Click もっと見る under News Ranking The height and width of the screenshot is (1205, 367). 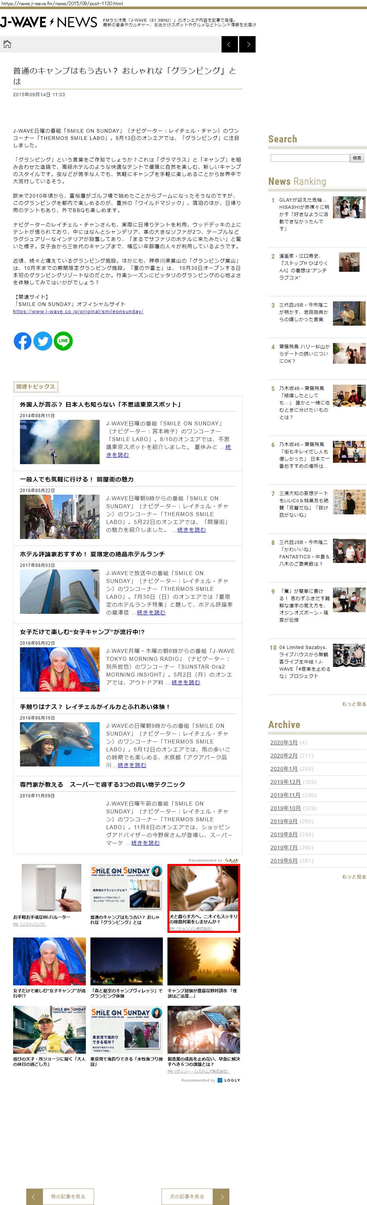coord(354,704)
